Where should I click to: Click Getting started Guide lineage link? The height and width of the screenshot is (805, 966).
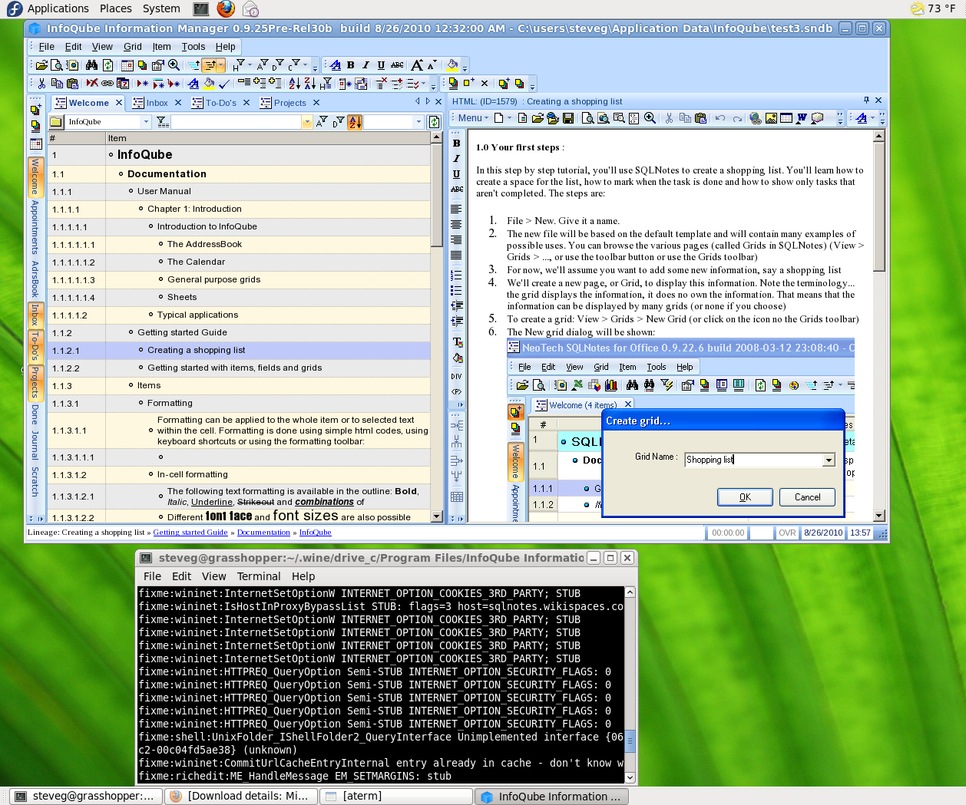(x=190, y=533)
